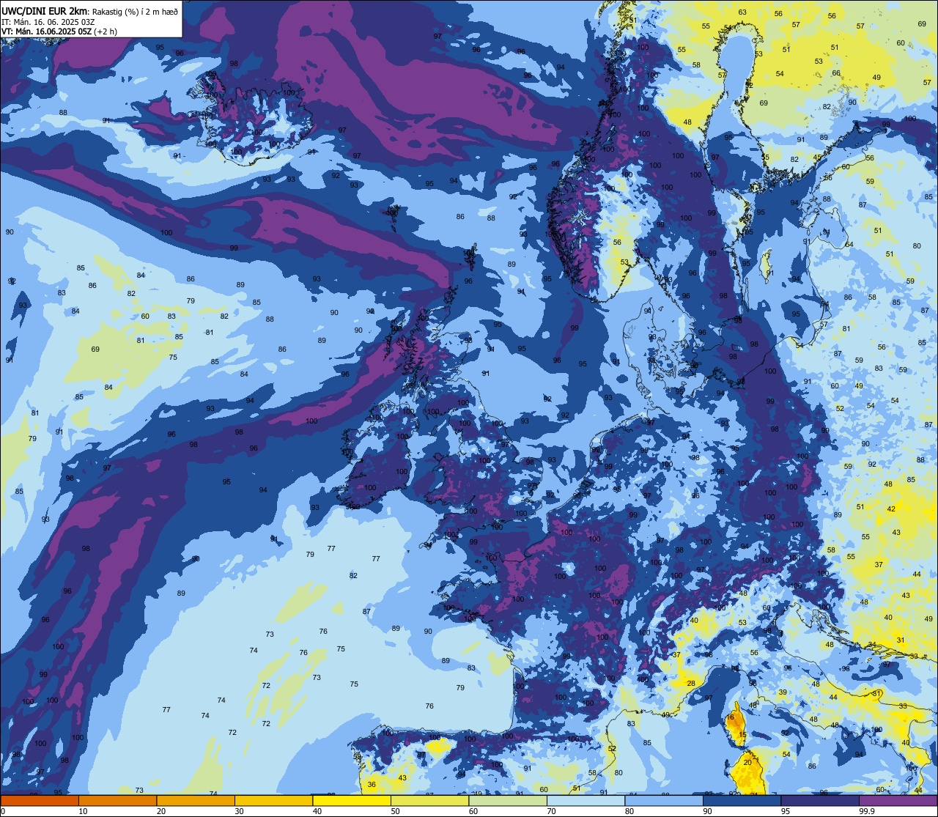This screenshot has height=817, width=938.
Task: Click the humidity value '28' in southern France
Action: (x=690, y=683)
